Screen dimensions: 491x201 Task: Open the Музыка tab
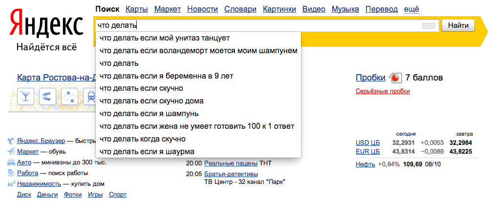coord(345,9)
